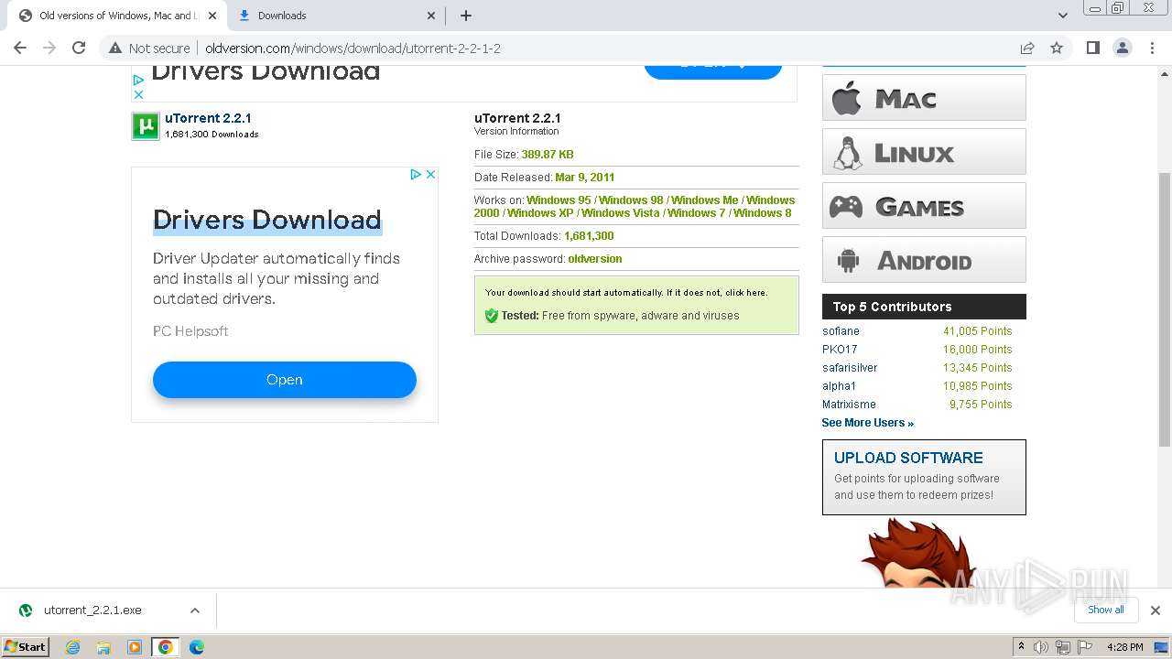The width and height of the screenshot is (1172, 659).
Task: Click the address bar URL
Action: pyautogui.click(x=353, y=49)
